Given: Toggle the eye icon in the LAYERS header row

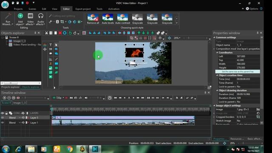Looking at the screenshot, I should 3,113.
